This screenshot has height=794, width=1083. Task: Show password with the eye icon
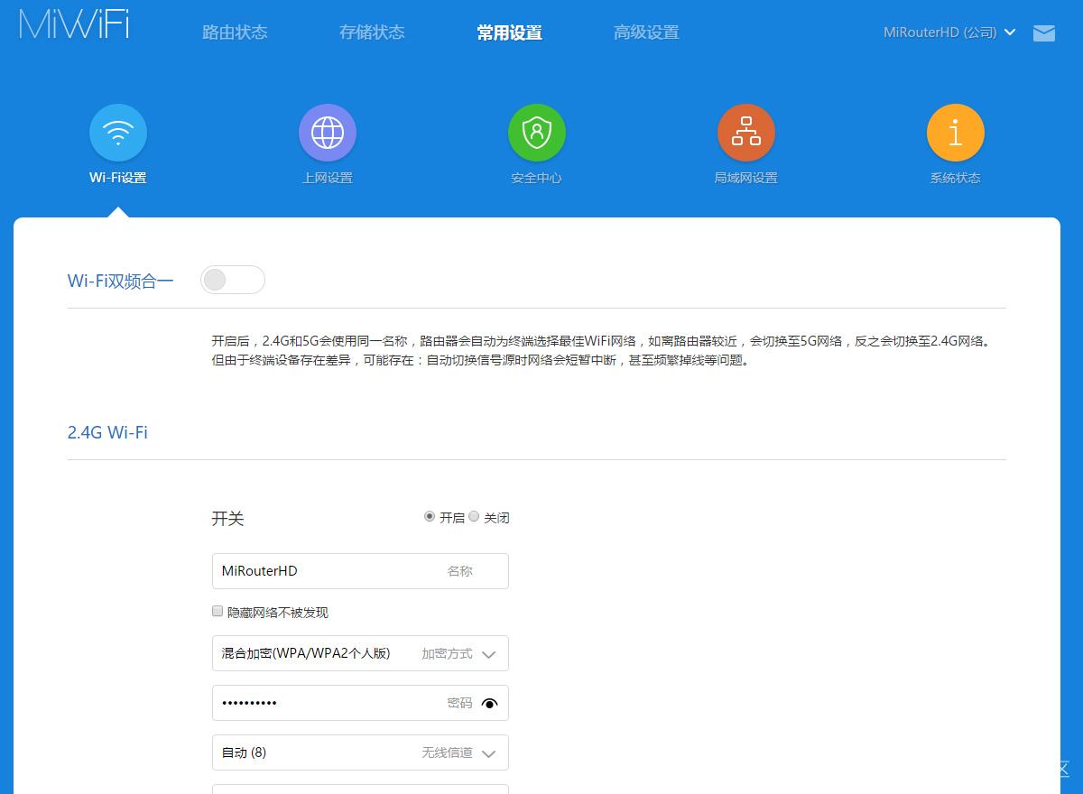click(x=490, y=704)
